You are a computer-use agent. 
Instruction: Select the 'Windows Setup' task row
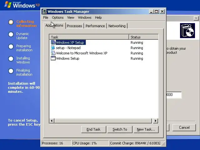[x=104, y=58]
